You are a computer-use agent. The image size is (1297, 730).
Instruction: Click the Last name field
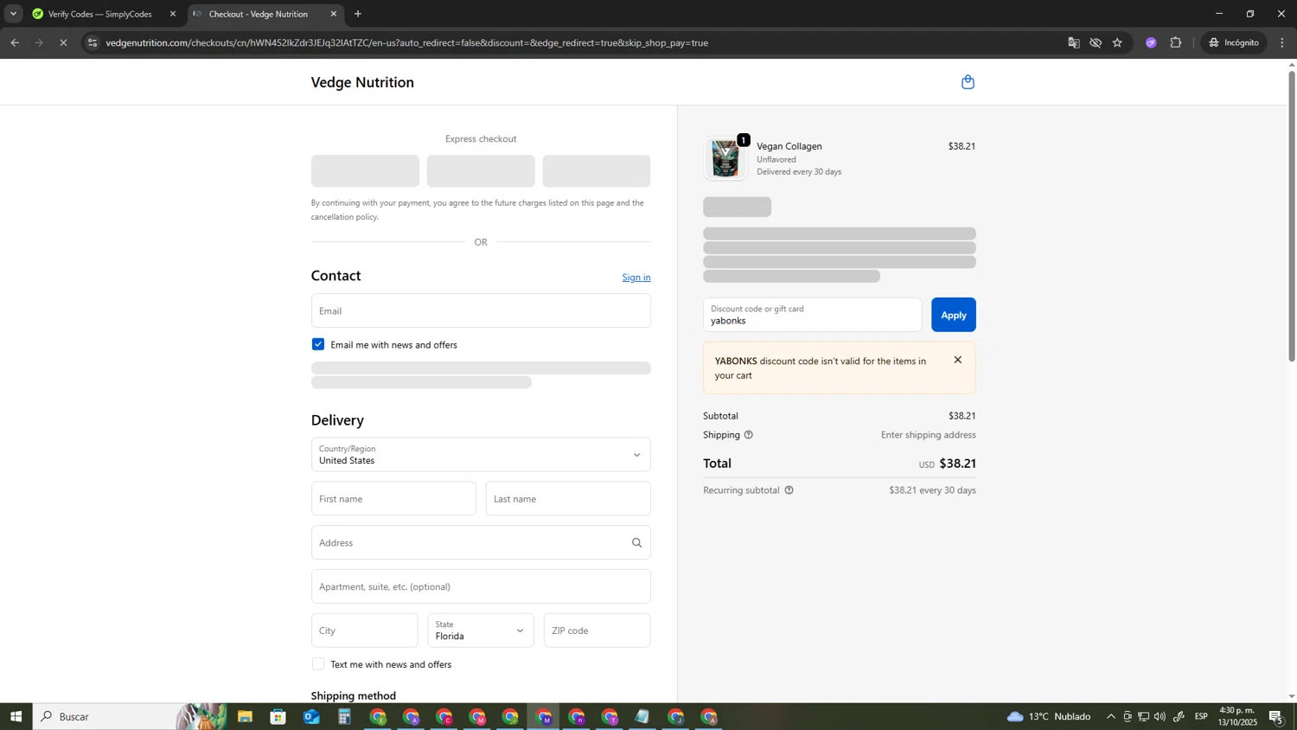tap(568, 499)
